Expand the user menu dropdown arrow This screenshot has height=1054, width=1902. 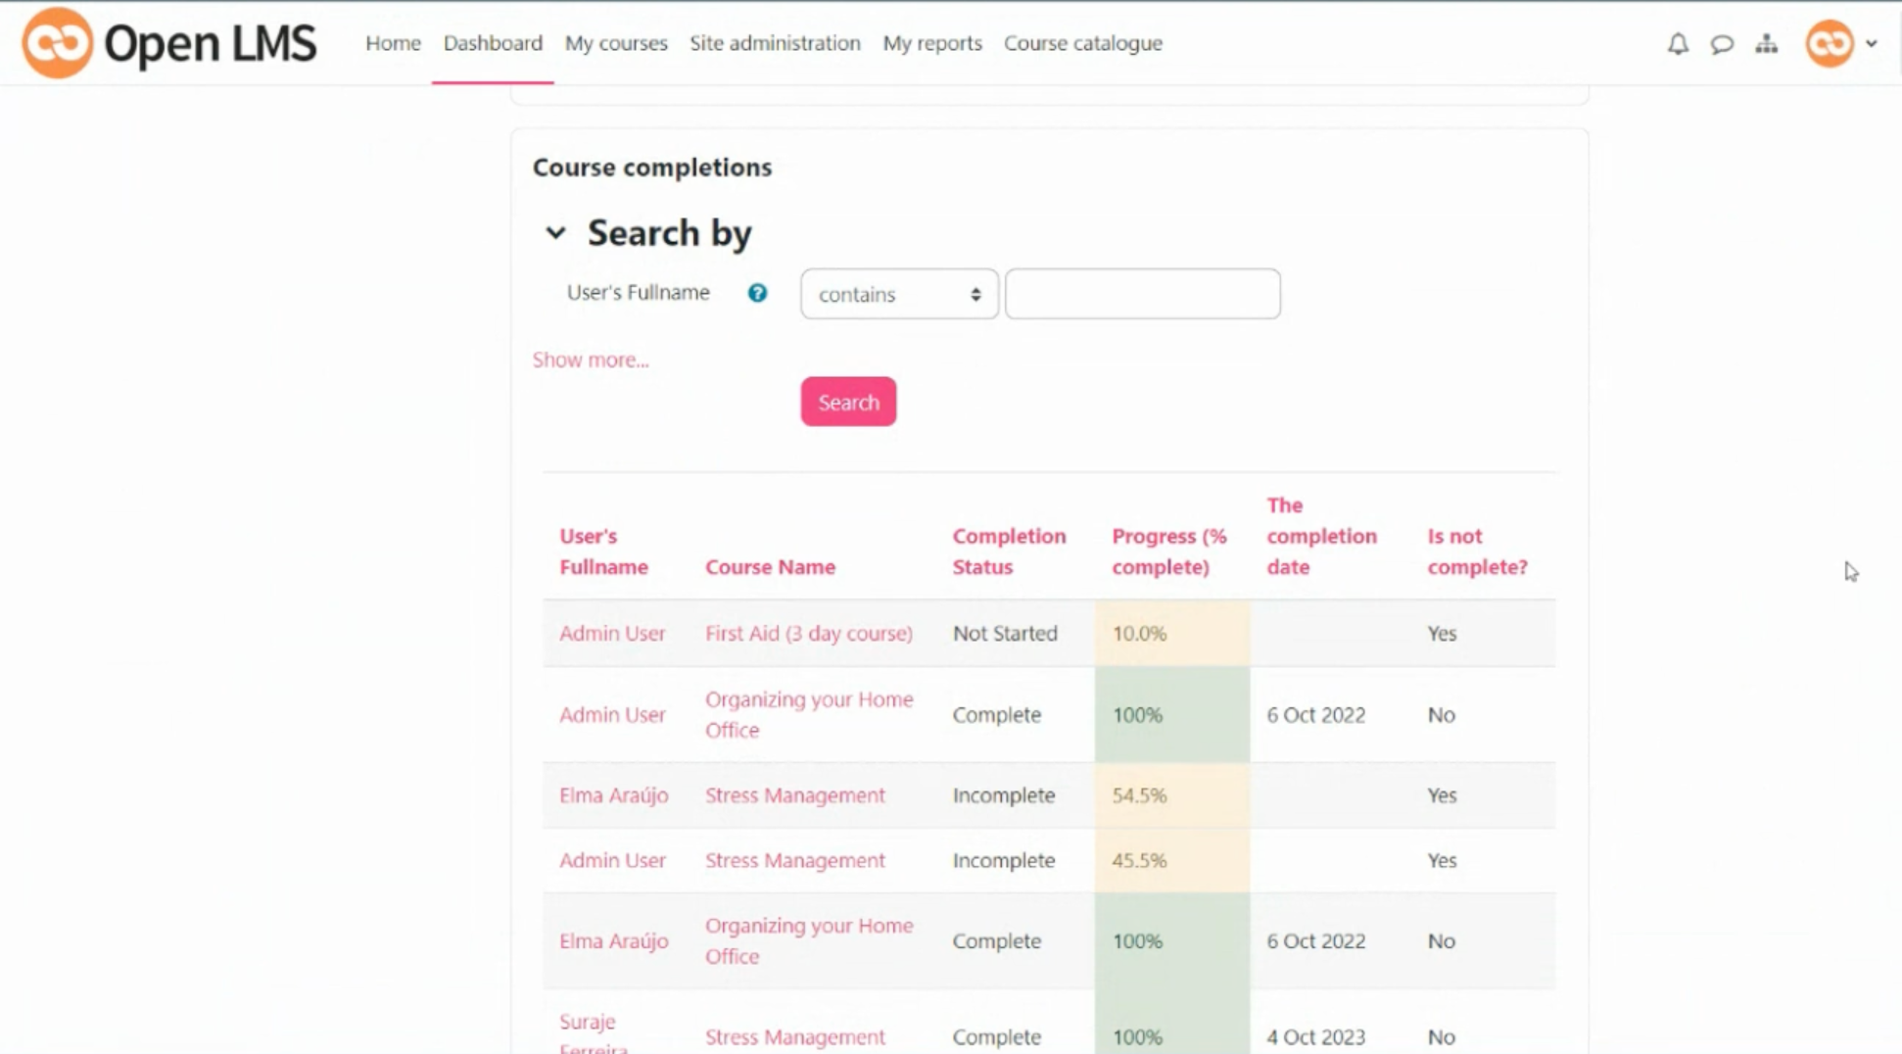coord(1871,43)
